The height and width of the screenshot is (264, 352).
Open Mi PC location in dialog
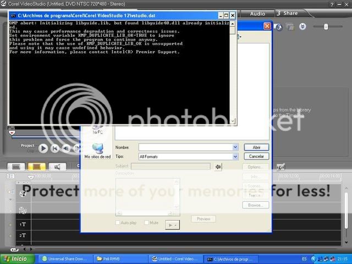98,130
